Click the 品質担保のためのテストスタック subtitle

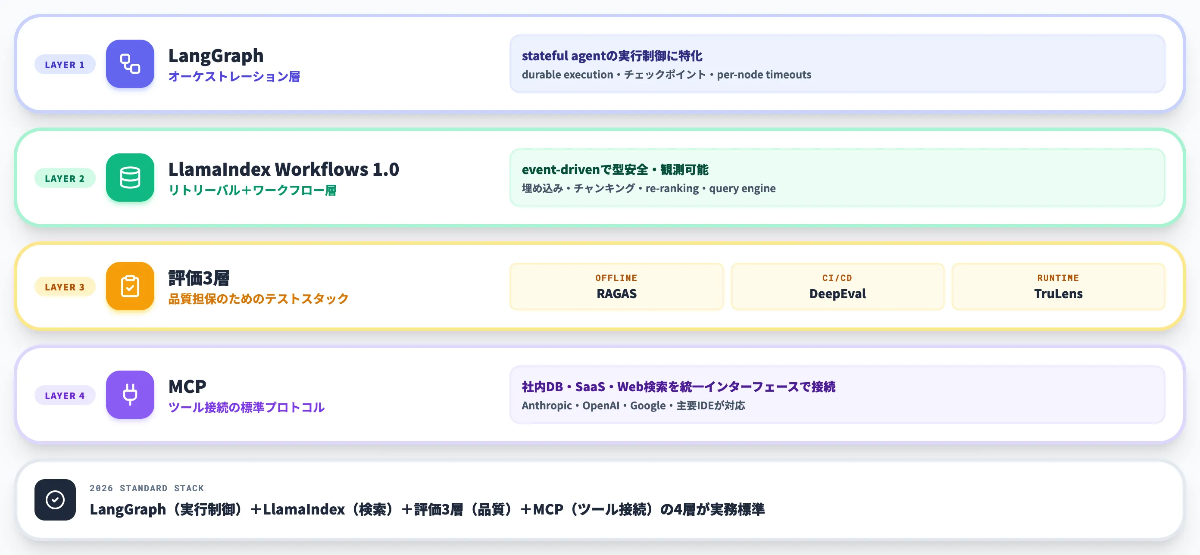pos(258,299)
